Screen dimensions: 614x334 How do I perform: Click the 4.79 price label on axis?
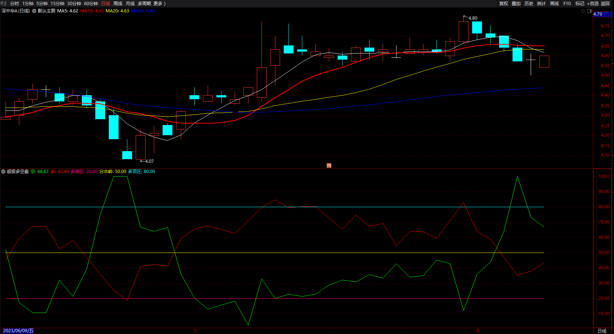598,14
